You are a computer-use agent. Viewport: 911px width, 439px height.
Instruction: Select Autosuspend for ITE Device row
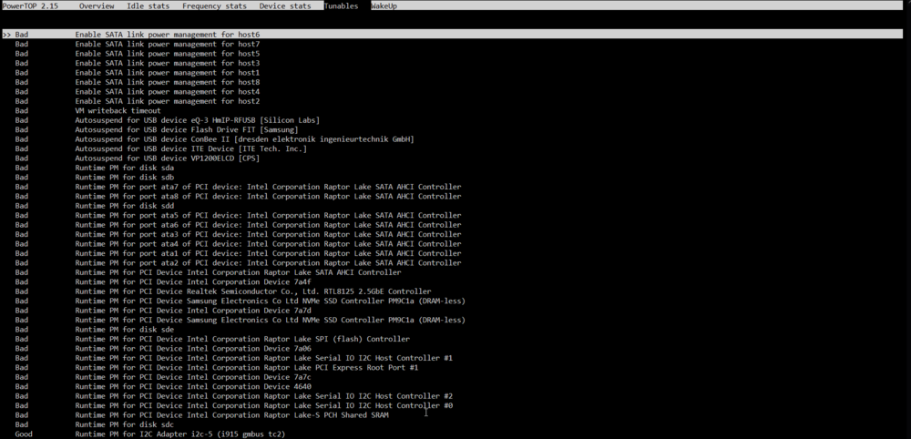tap(161, 148)
